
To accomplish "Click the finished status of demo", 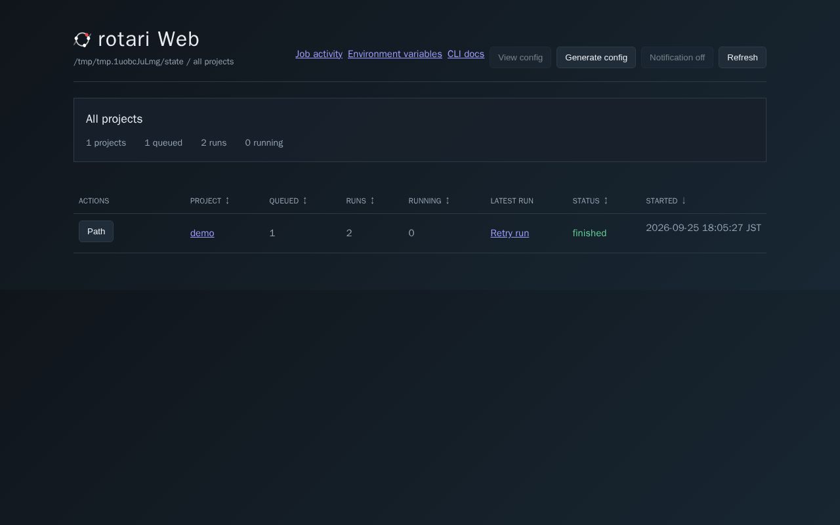I will (589, 233).
